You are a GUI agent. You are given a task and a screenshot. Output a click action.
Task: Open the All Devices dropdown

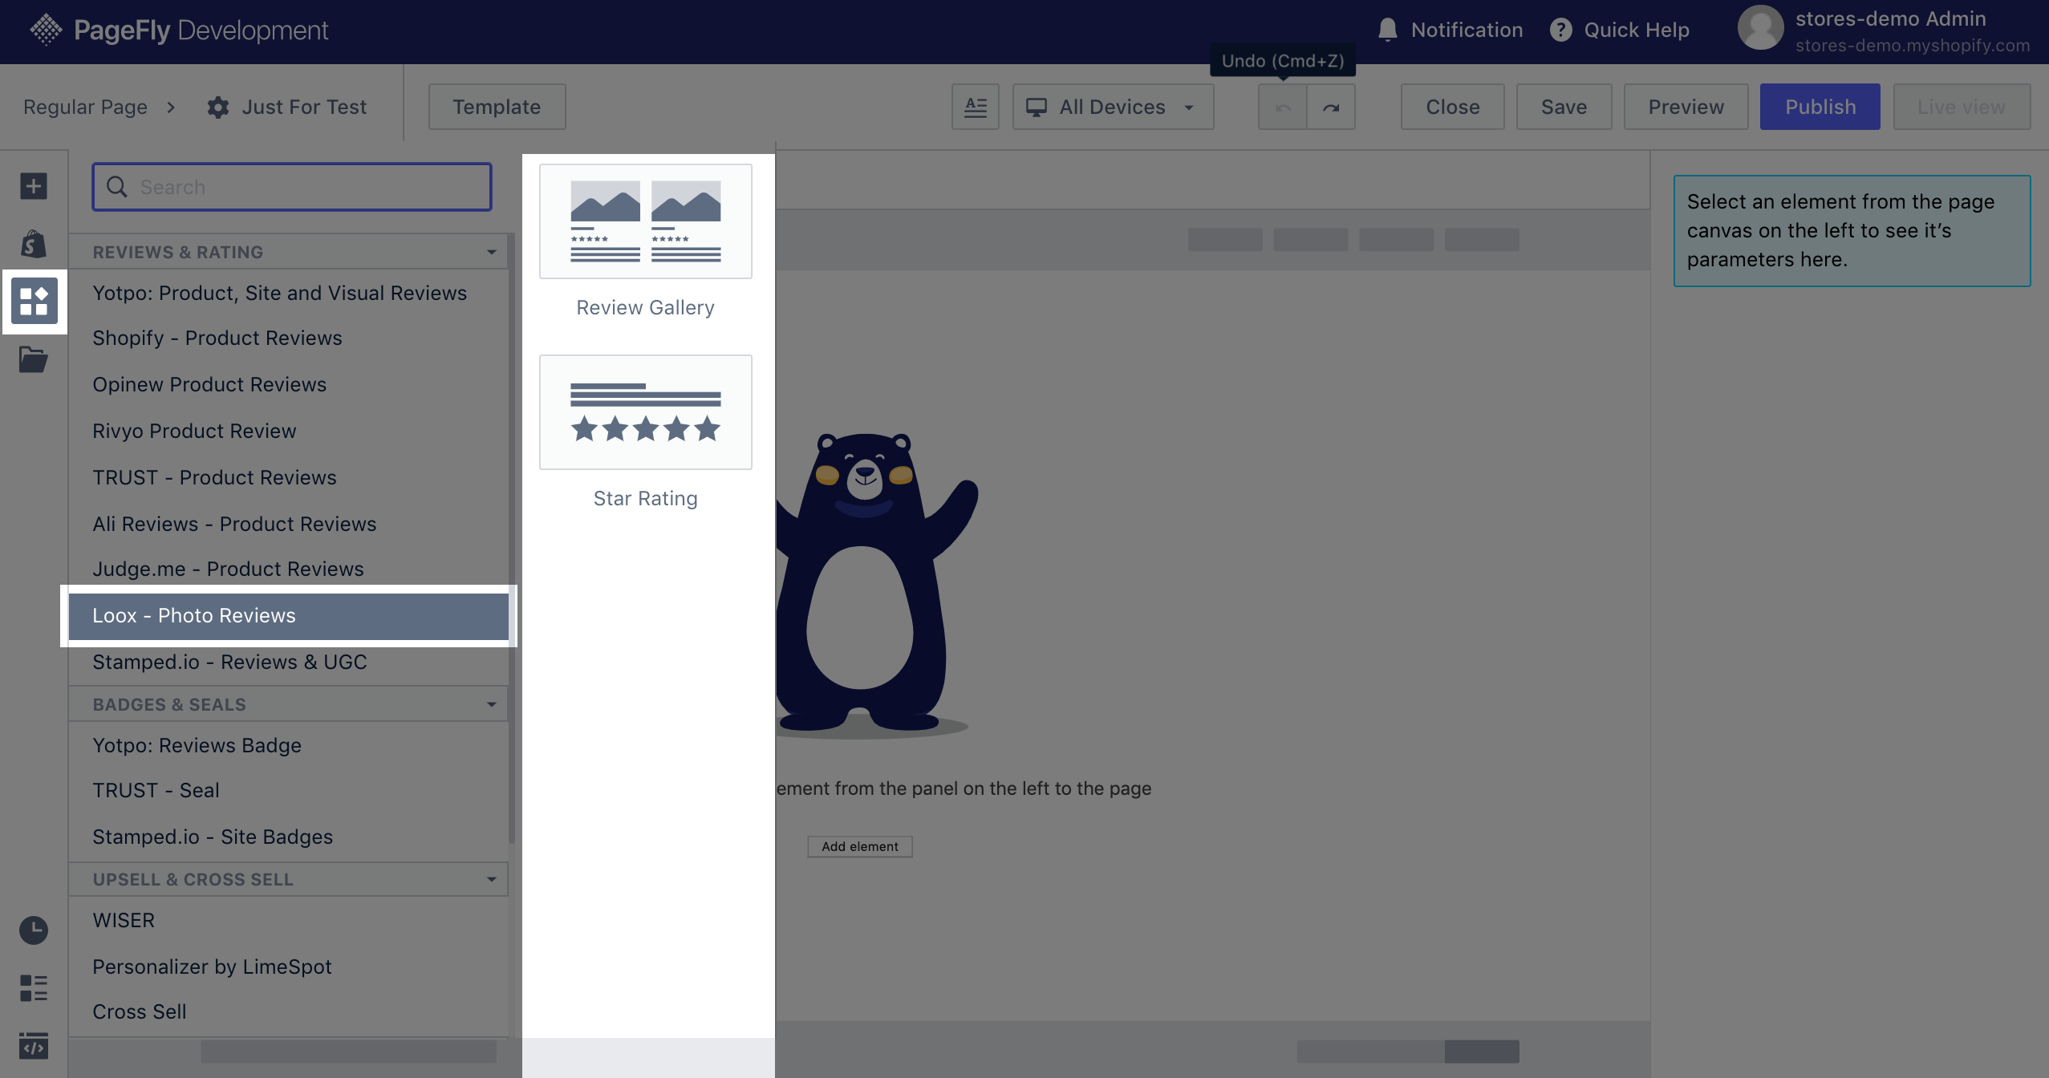point(1113,107)
